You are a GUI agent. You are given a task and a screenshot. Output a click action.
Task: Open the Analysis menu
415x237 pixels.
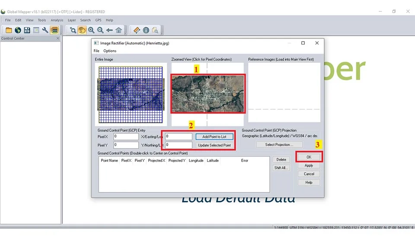[x=57, y=20]
